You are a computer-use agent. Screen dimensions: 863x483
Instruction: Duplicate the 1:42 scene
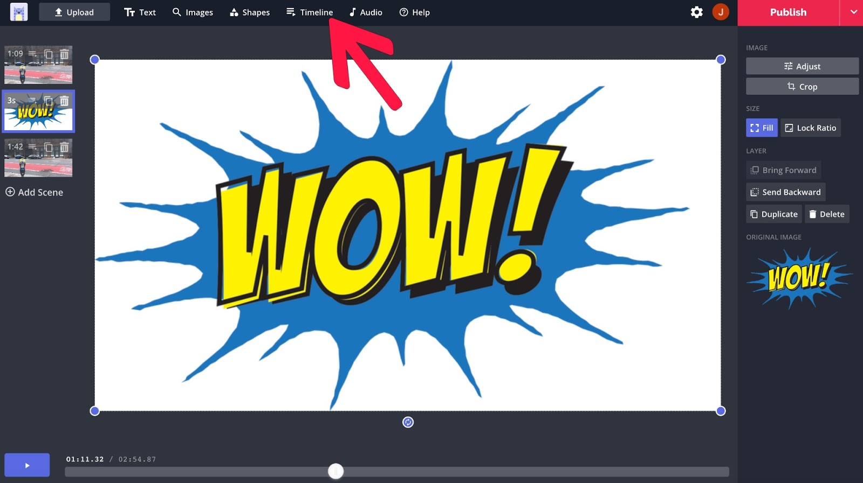(49, 146)
